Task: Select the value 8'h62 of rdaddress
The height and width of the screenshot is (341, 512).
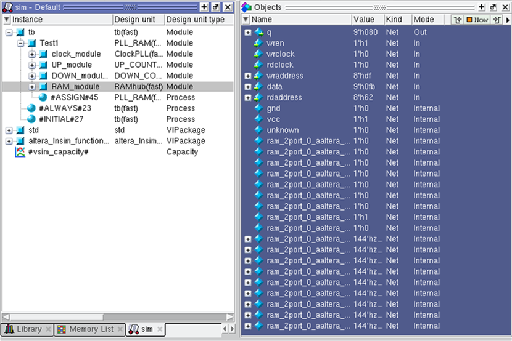Action: tap(363, 98)
